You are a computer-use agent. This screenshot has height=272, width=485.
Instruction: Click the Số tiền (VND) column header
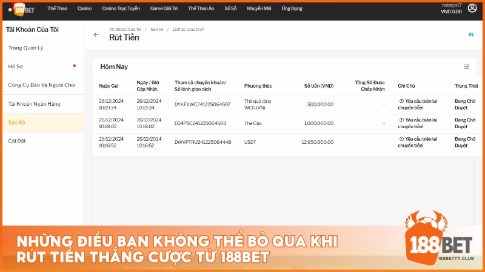[x=319, y=86]
